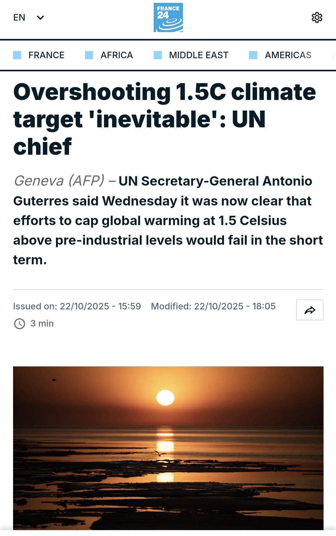Viewport: 336px width, 536px height.
Task: Open the sunset article photo
Action: [x=168, y=448]
